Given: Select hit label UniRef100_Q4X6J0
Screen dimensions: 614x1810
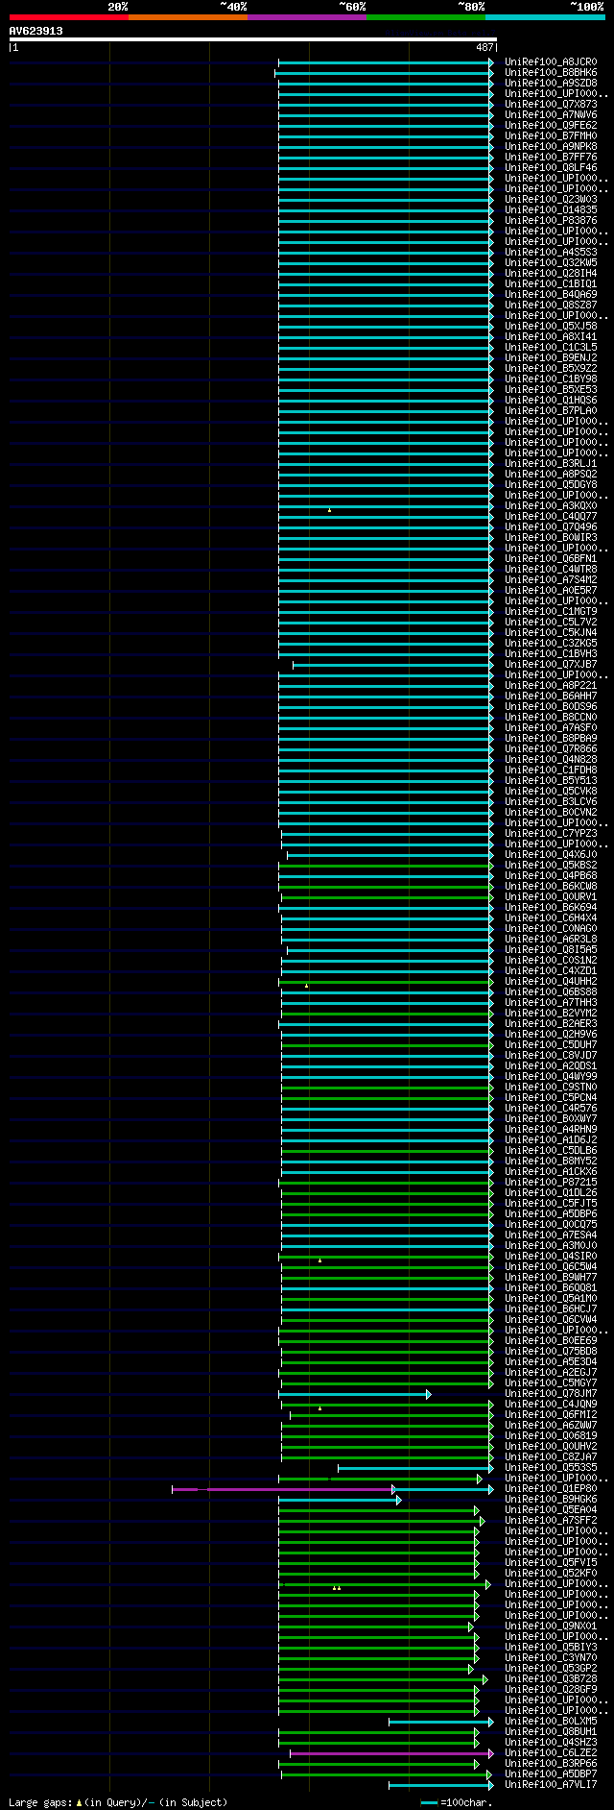Looking at the screenshot, I should tap(551, 855).
